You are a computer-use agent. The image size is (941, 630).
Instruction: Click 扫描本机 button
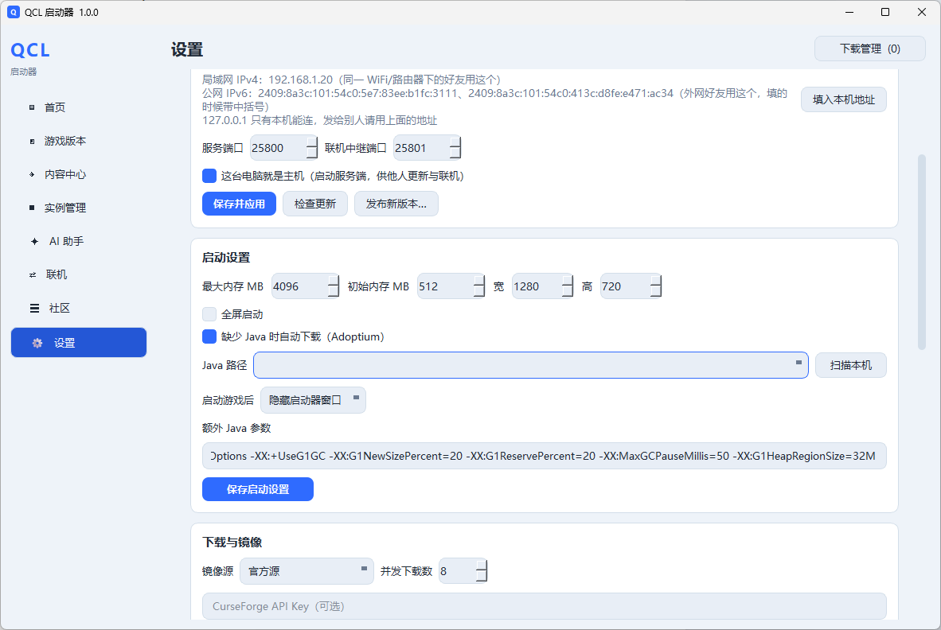[850, 365]
